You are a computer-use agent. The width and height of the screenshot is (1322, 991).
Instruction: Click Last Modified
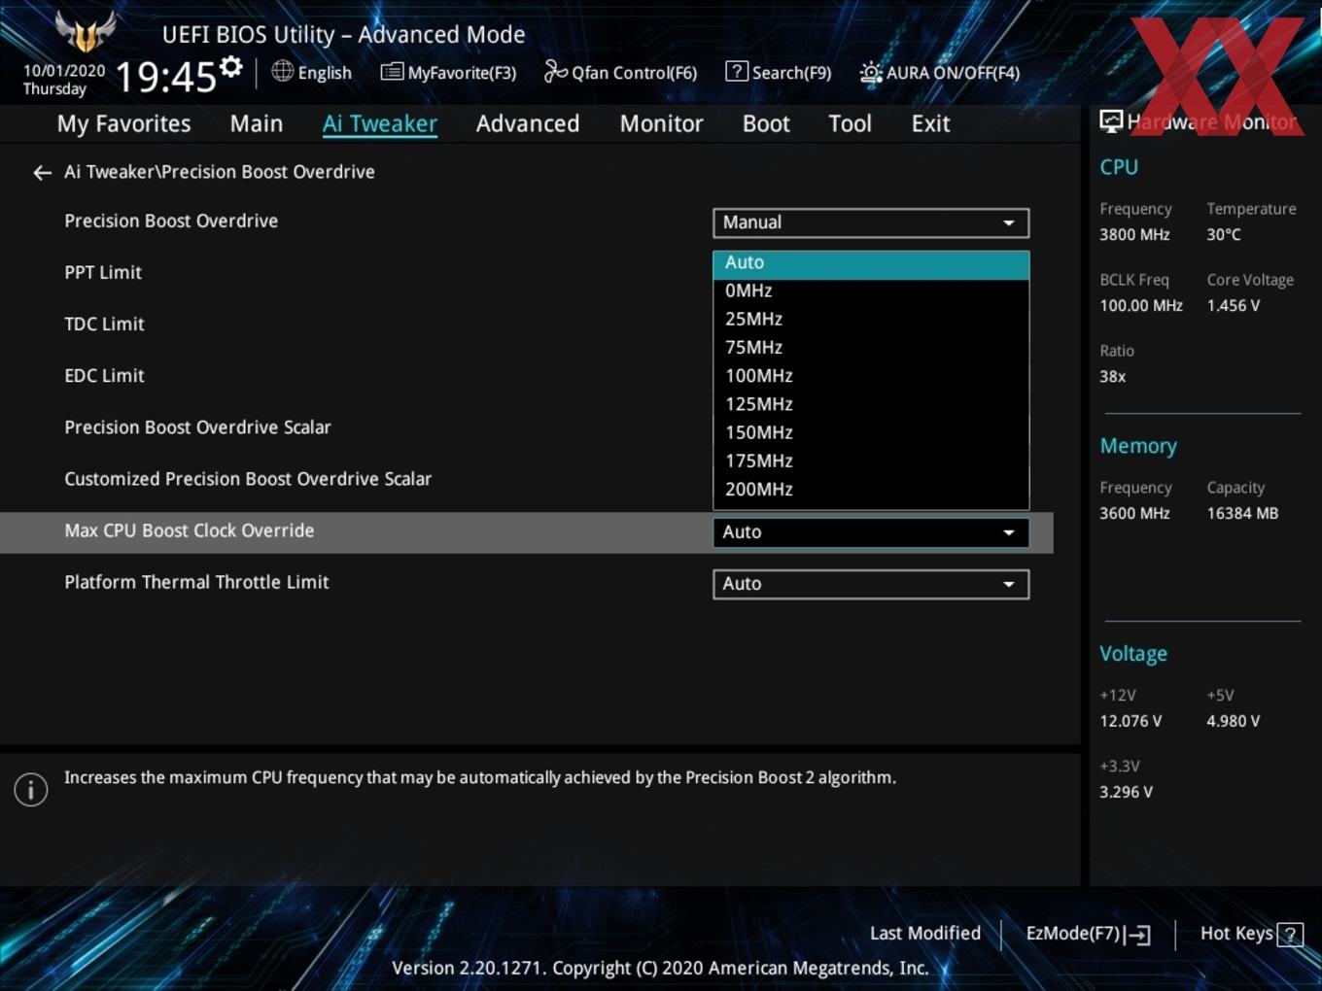click(x=925, y=934)
